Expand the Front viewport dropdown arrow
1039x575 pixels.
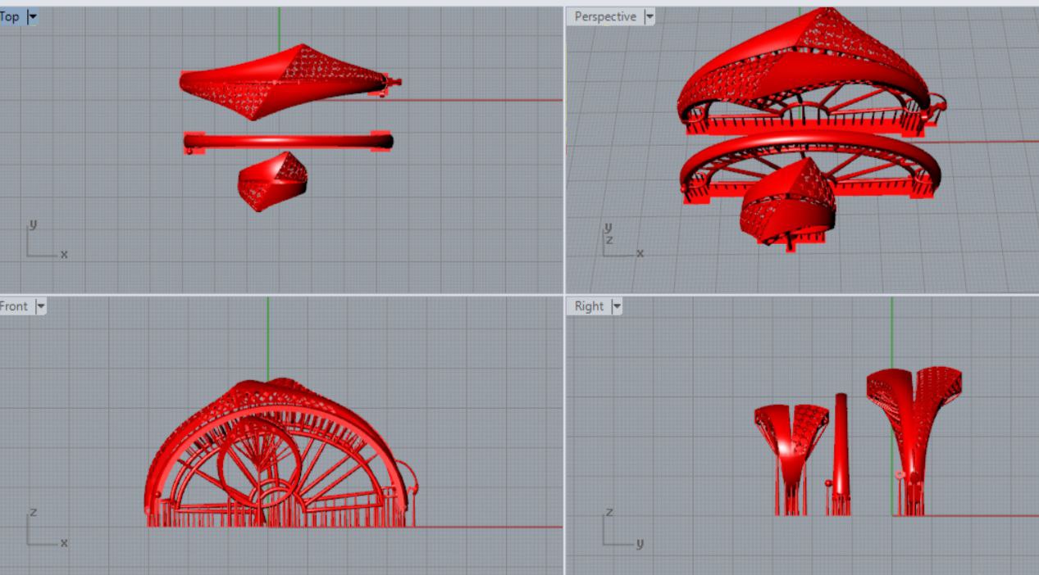(39, 306)
